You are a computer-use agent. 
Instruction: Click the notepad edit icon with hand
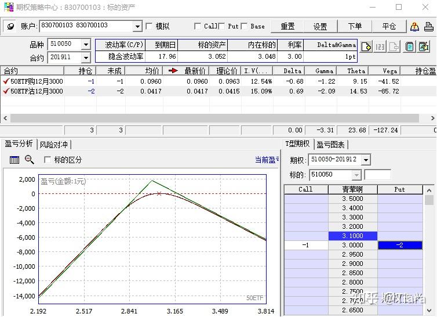424,46
